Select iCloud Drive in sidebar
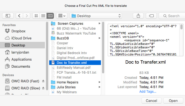Image resolution: width=185 pixels, height=106 pixels. [x=22, y=38]
